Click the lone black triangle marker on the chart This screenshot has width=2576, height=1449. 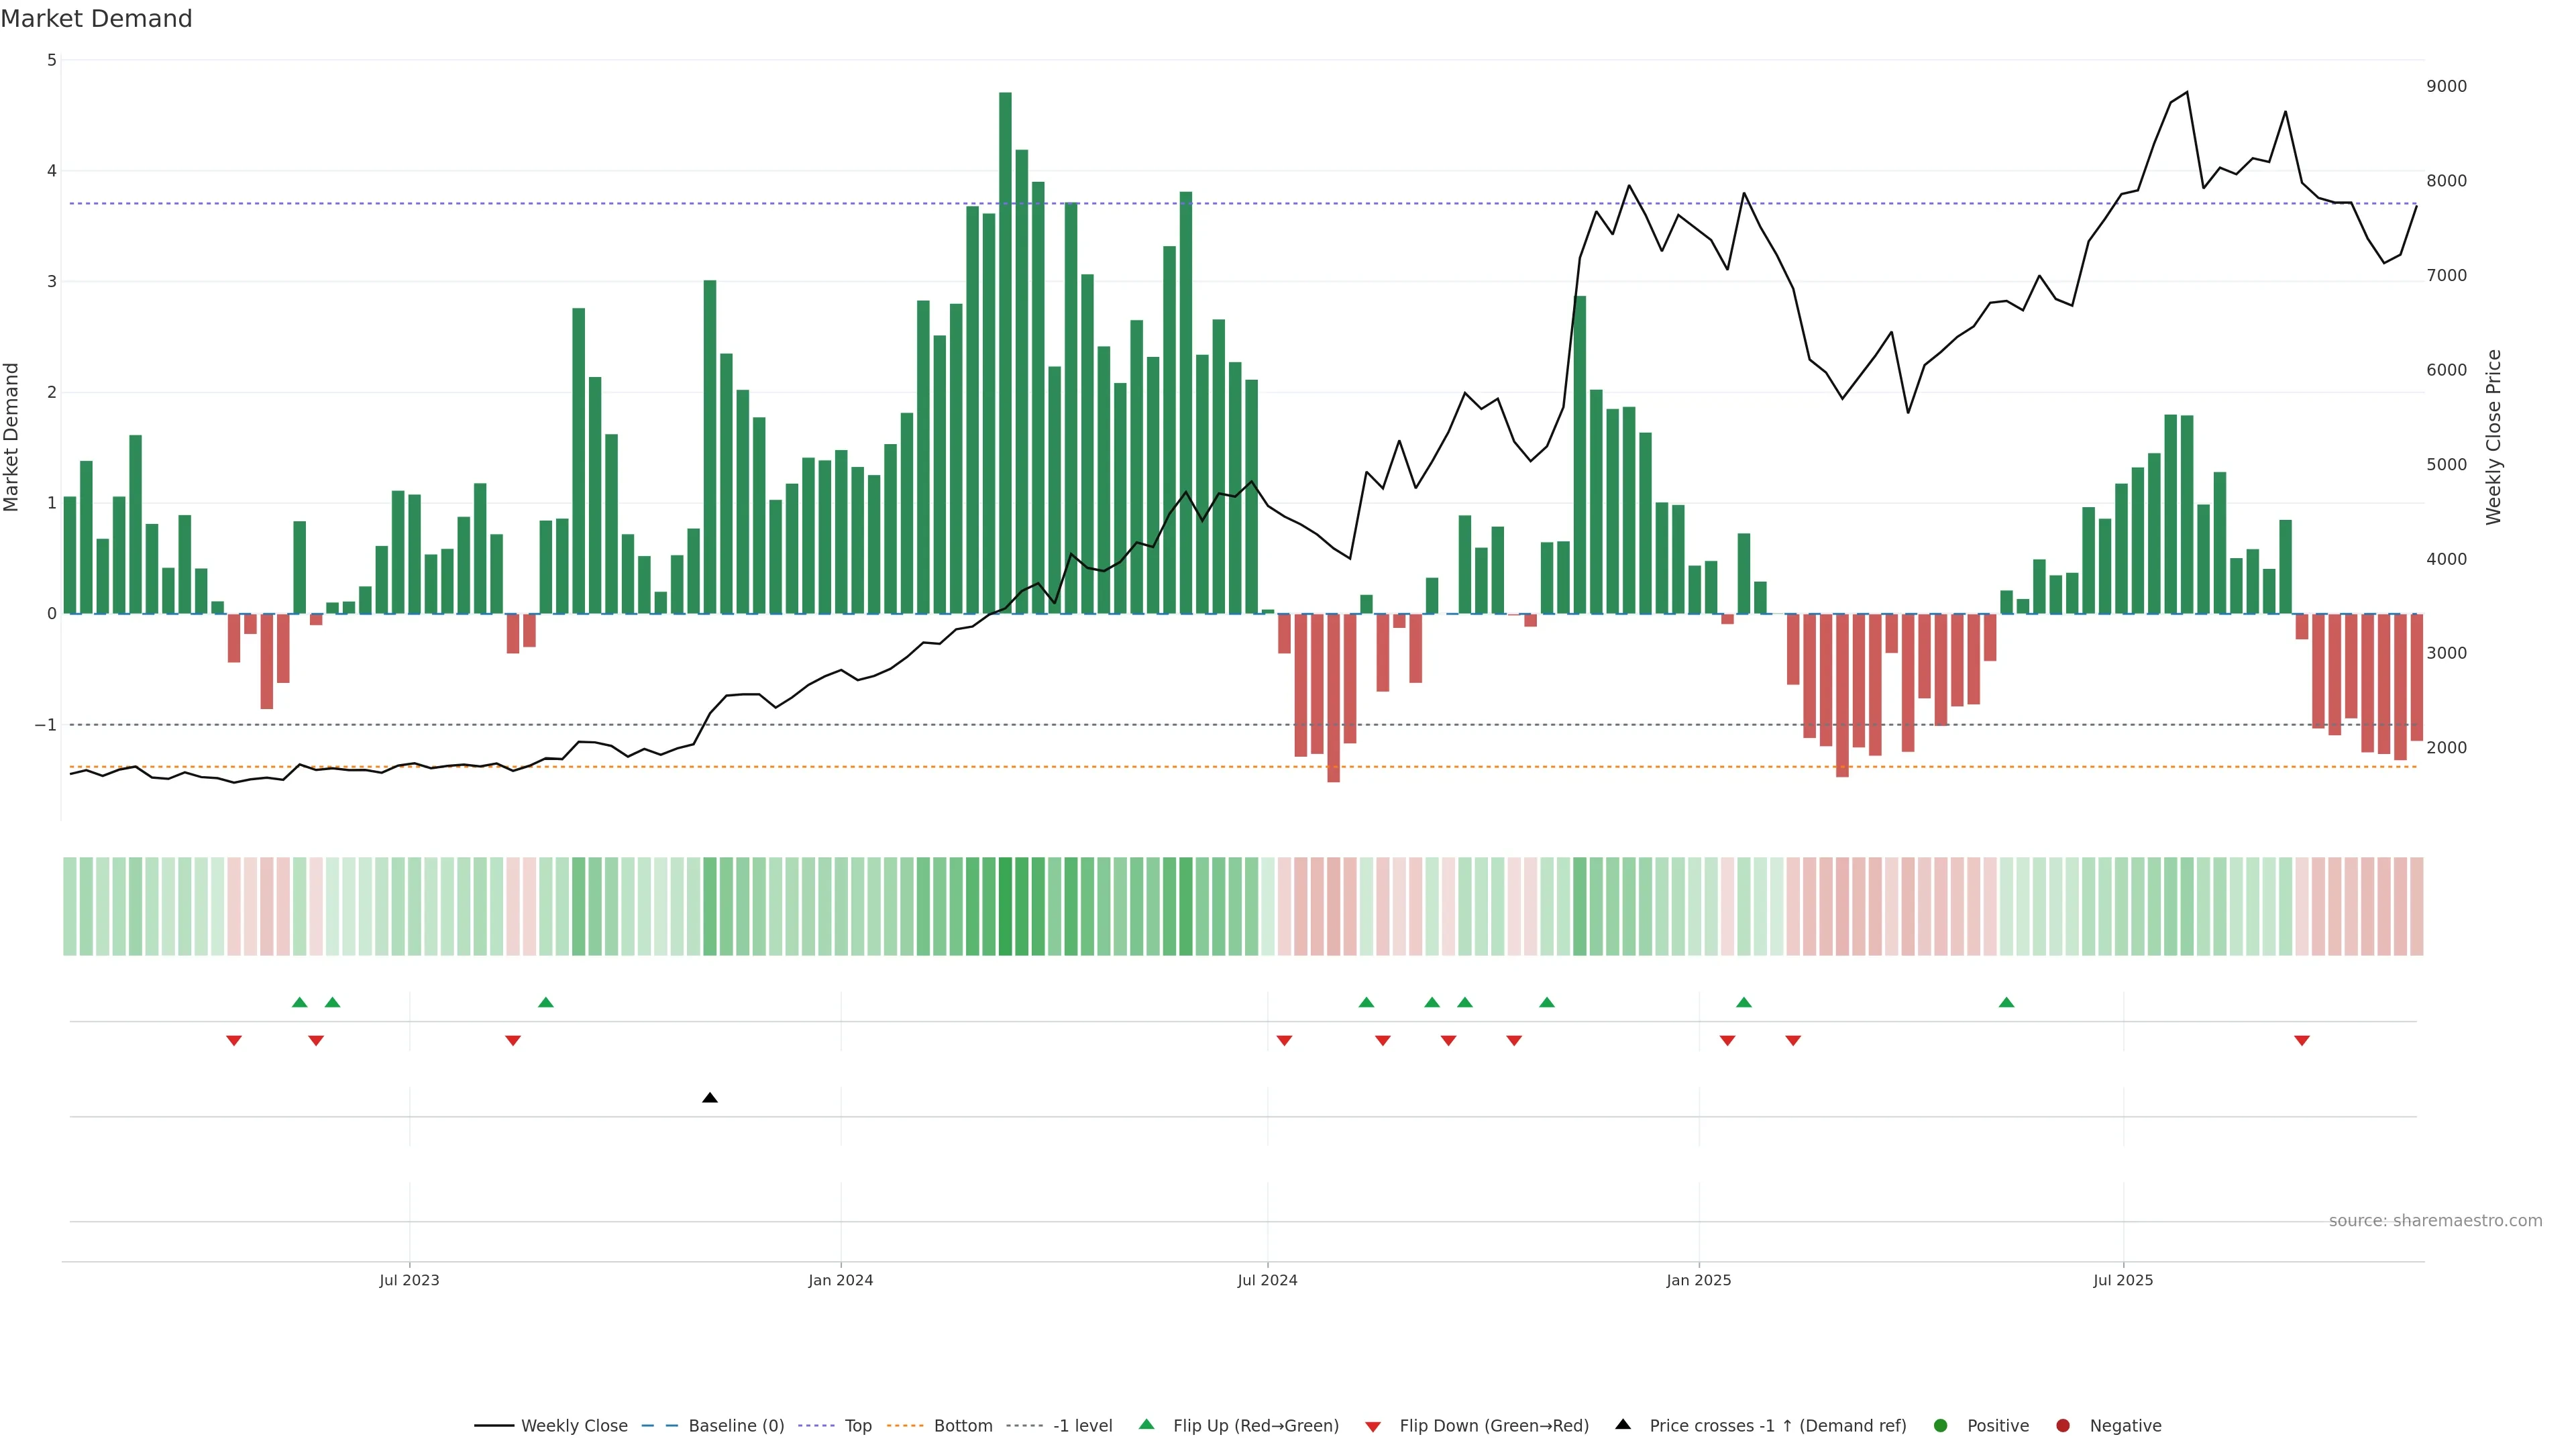(709, 1098)
